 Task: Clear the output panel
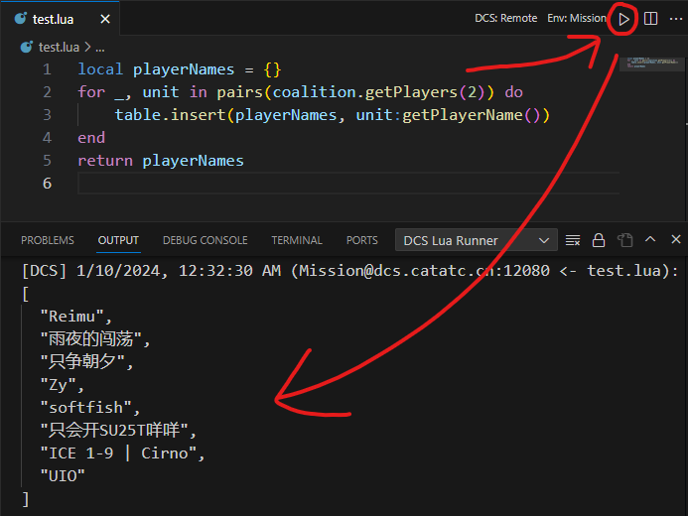[x=573, y=240]
